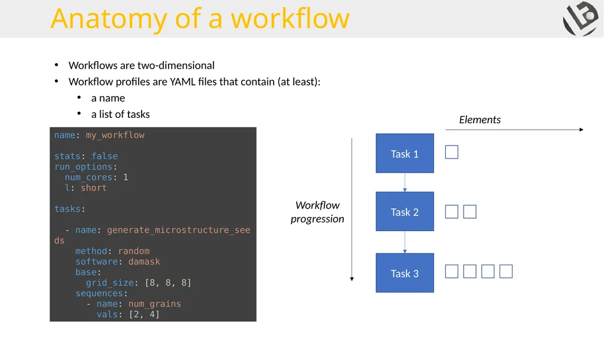604x339 pixels.
Task: Click the code line "num_cores: 1"
Action: [96, 177]
